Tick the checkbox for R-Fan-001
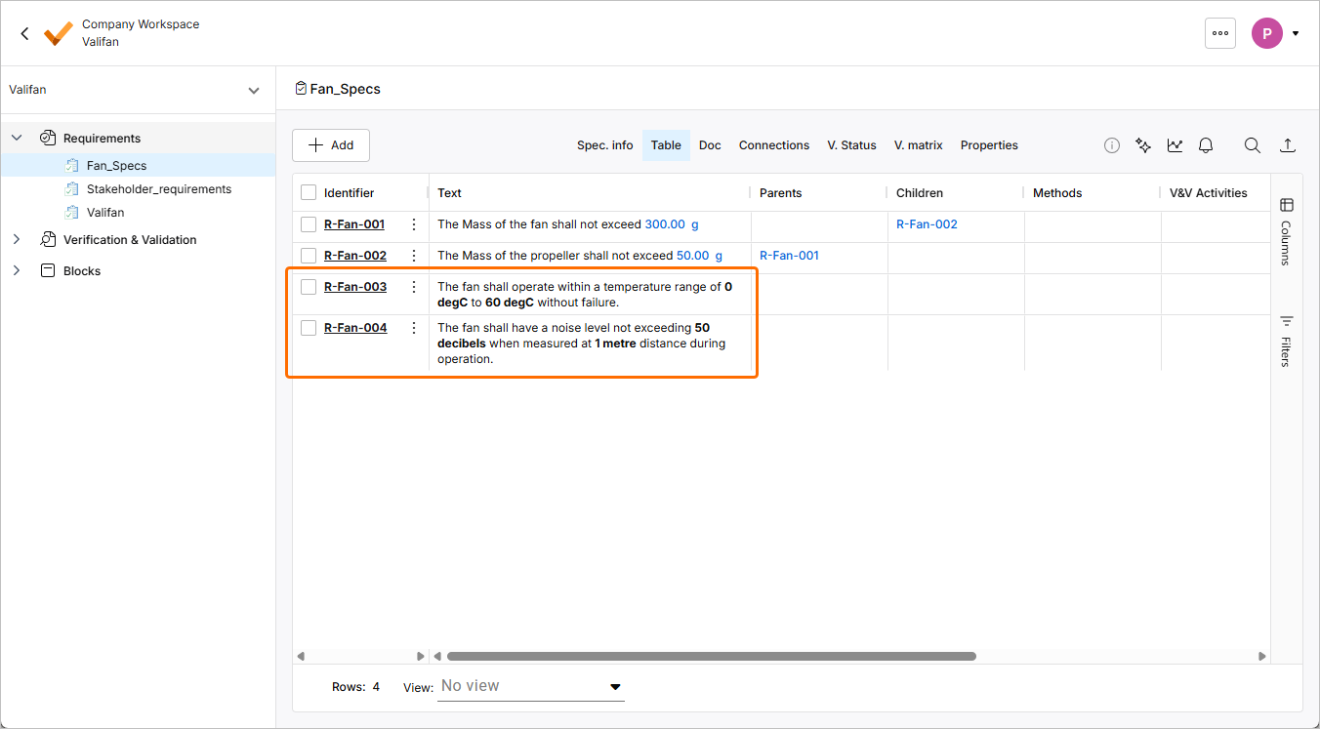The height and width of the screenshot is (729, 1320). 309,224
